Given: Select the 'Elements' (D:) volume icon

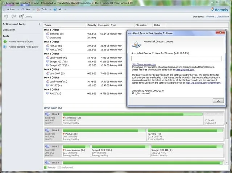Looking at the screenshot, I should [47, 34].
